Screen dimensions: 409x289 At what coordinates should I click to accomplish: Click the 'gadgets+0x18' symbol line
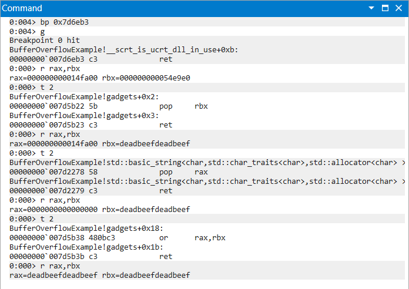click(x=86, y=228)
